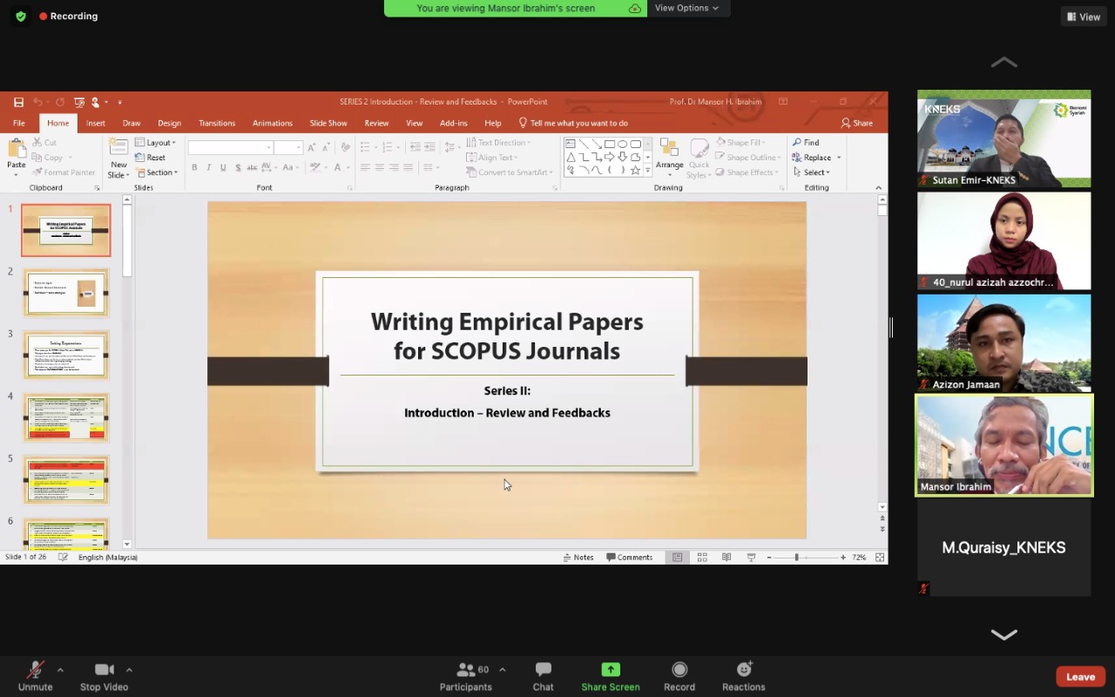Open Slide Sorter view icon in status bar
This screenshot has height=697, width=1115.
click(702, 558)
